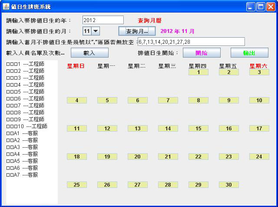Select day 15 on the calendar
The height and width of the screenshot is (207, 278).
[x=199, y=128]
